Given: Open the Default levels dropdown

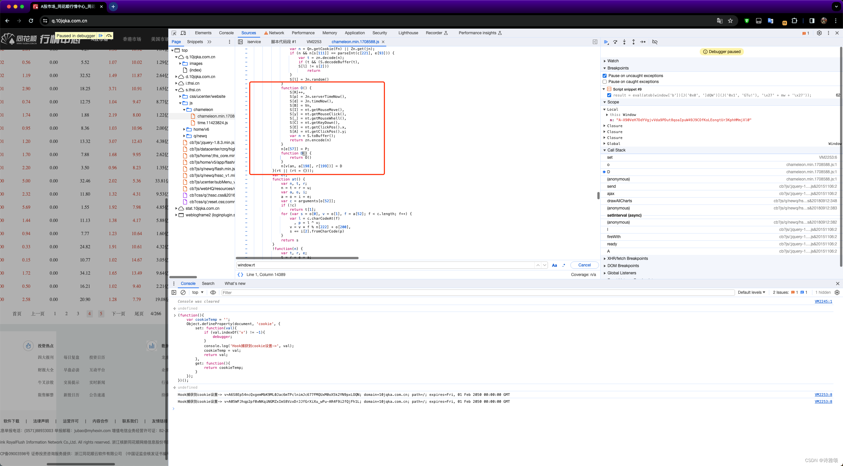Looking at the screenshot, I should [751, 292].
